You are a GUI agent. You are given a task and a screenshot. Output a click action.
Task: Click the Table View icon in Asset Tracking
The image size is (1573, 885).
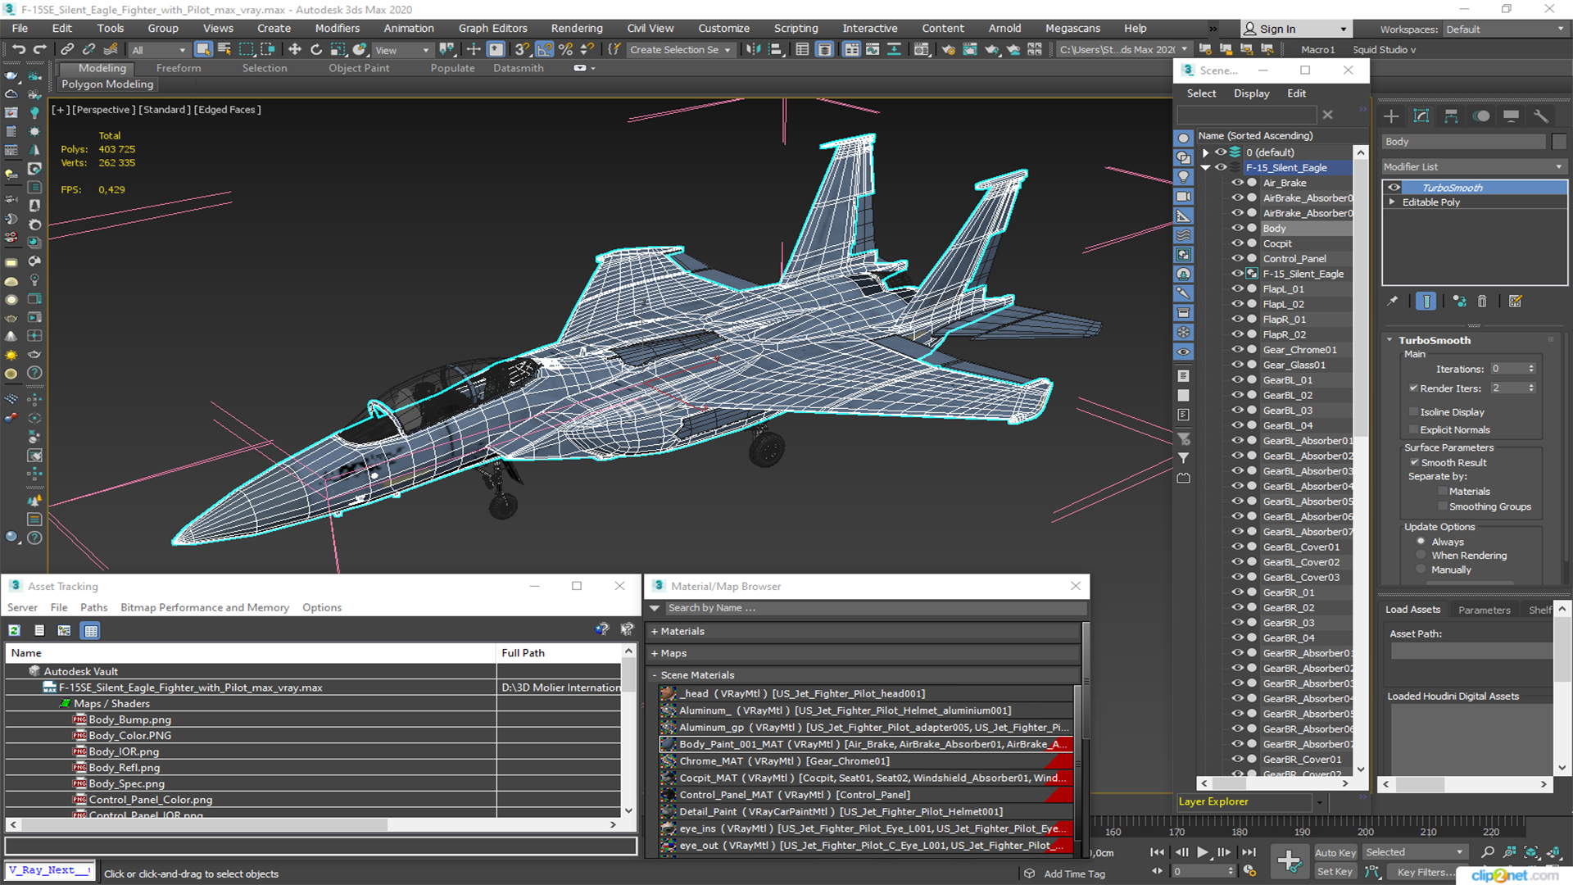pos(91,630)
